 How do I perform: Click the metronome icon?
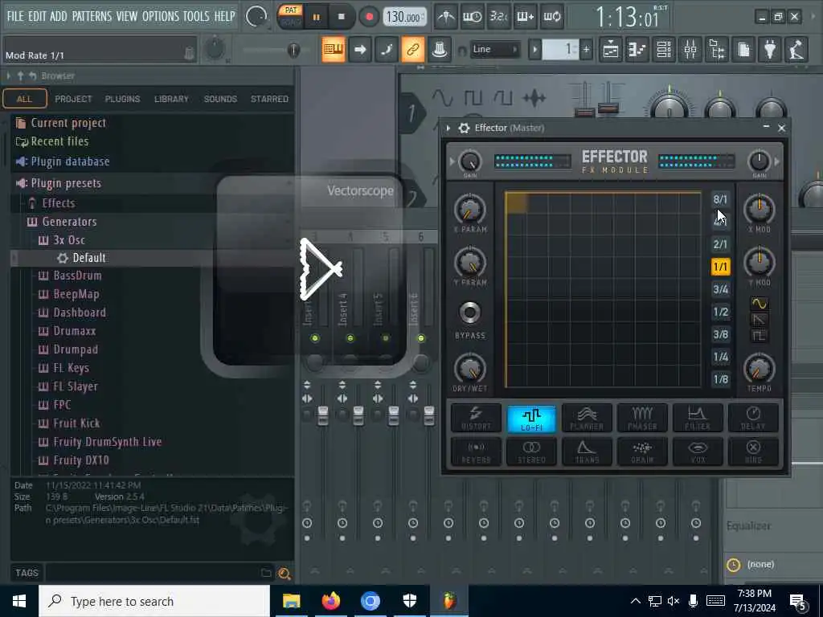pos(446,18)
